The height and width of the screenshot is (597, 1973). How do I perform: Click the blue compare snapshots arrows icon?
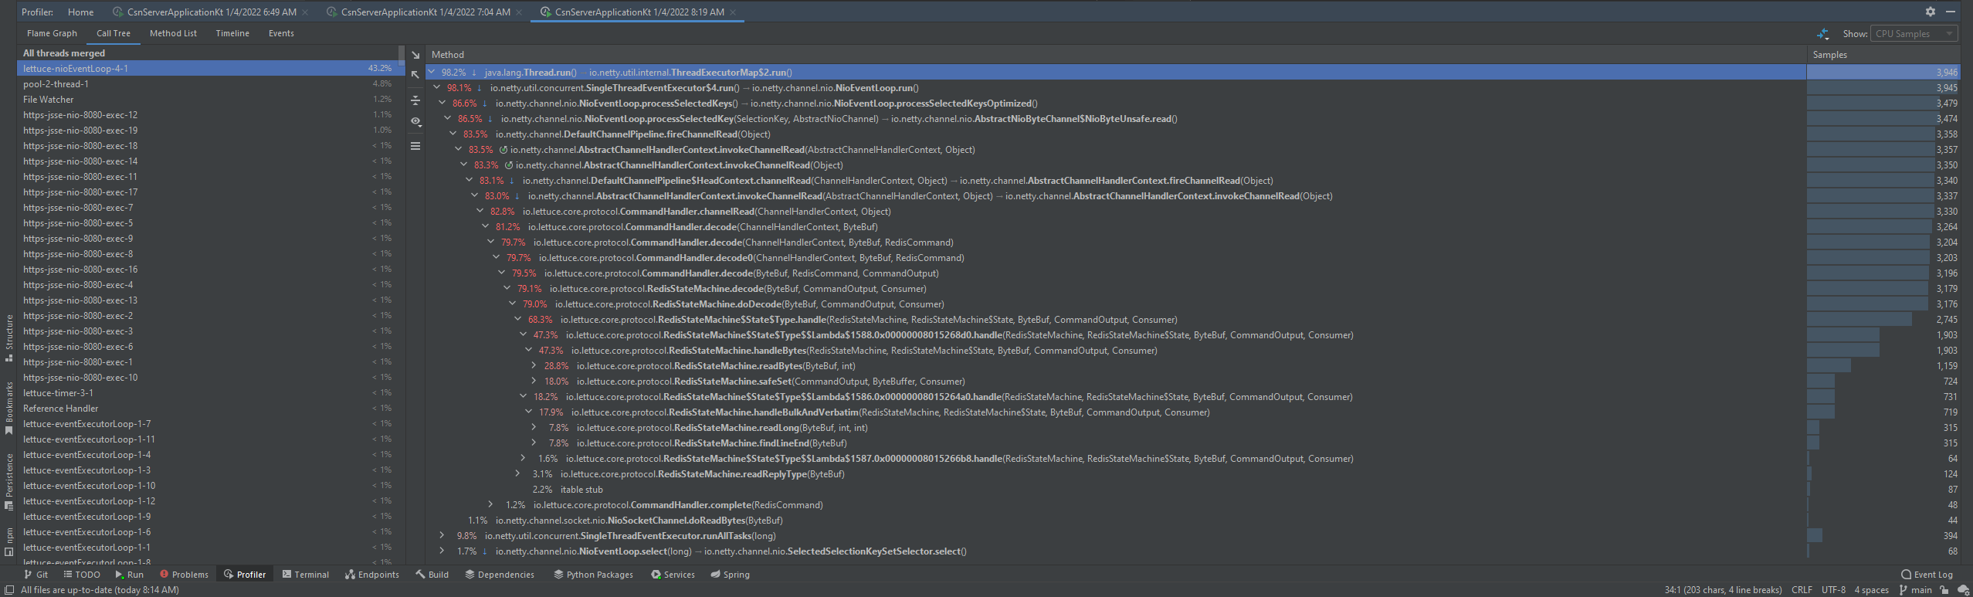point(1823,34)
